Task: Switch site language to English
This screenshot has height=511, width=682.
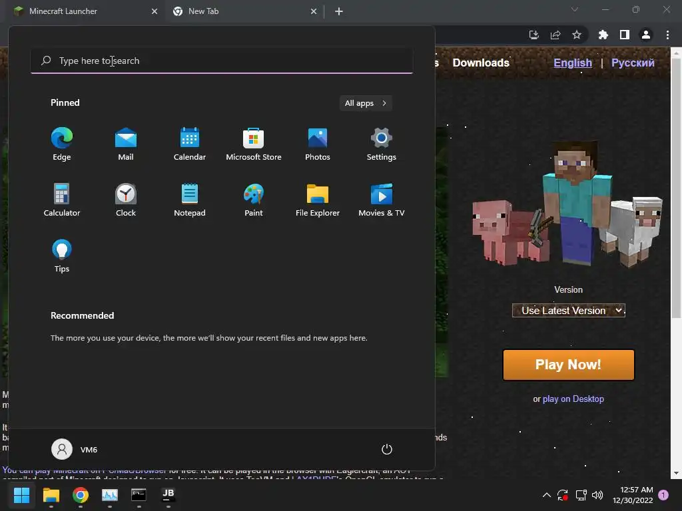Action: [572, 63]
